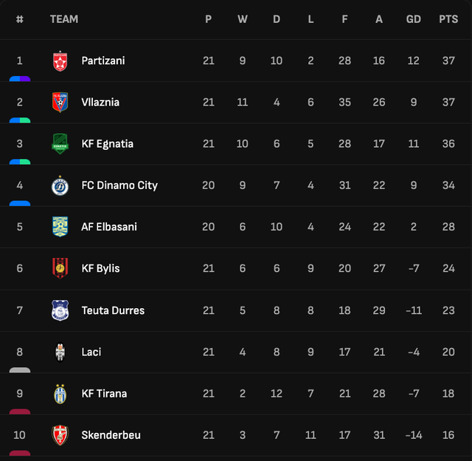Open the Vllaznia team page
The height and width of the screenshot is (461, 472).
click(x=100, y=102)
